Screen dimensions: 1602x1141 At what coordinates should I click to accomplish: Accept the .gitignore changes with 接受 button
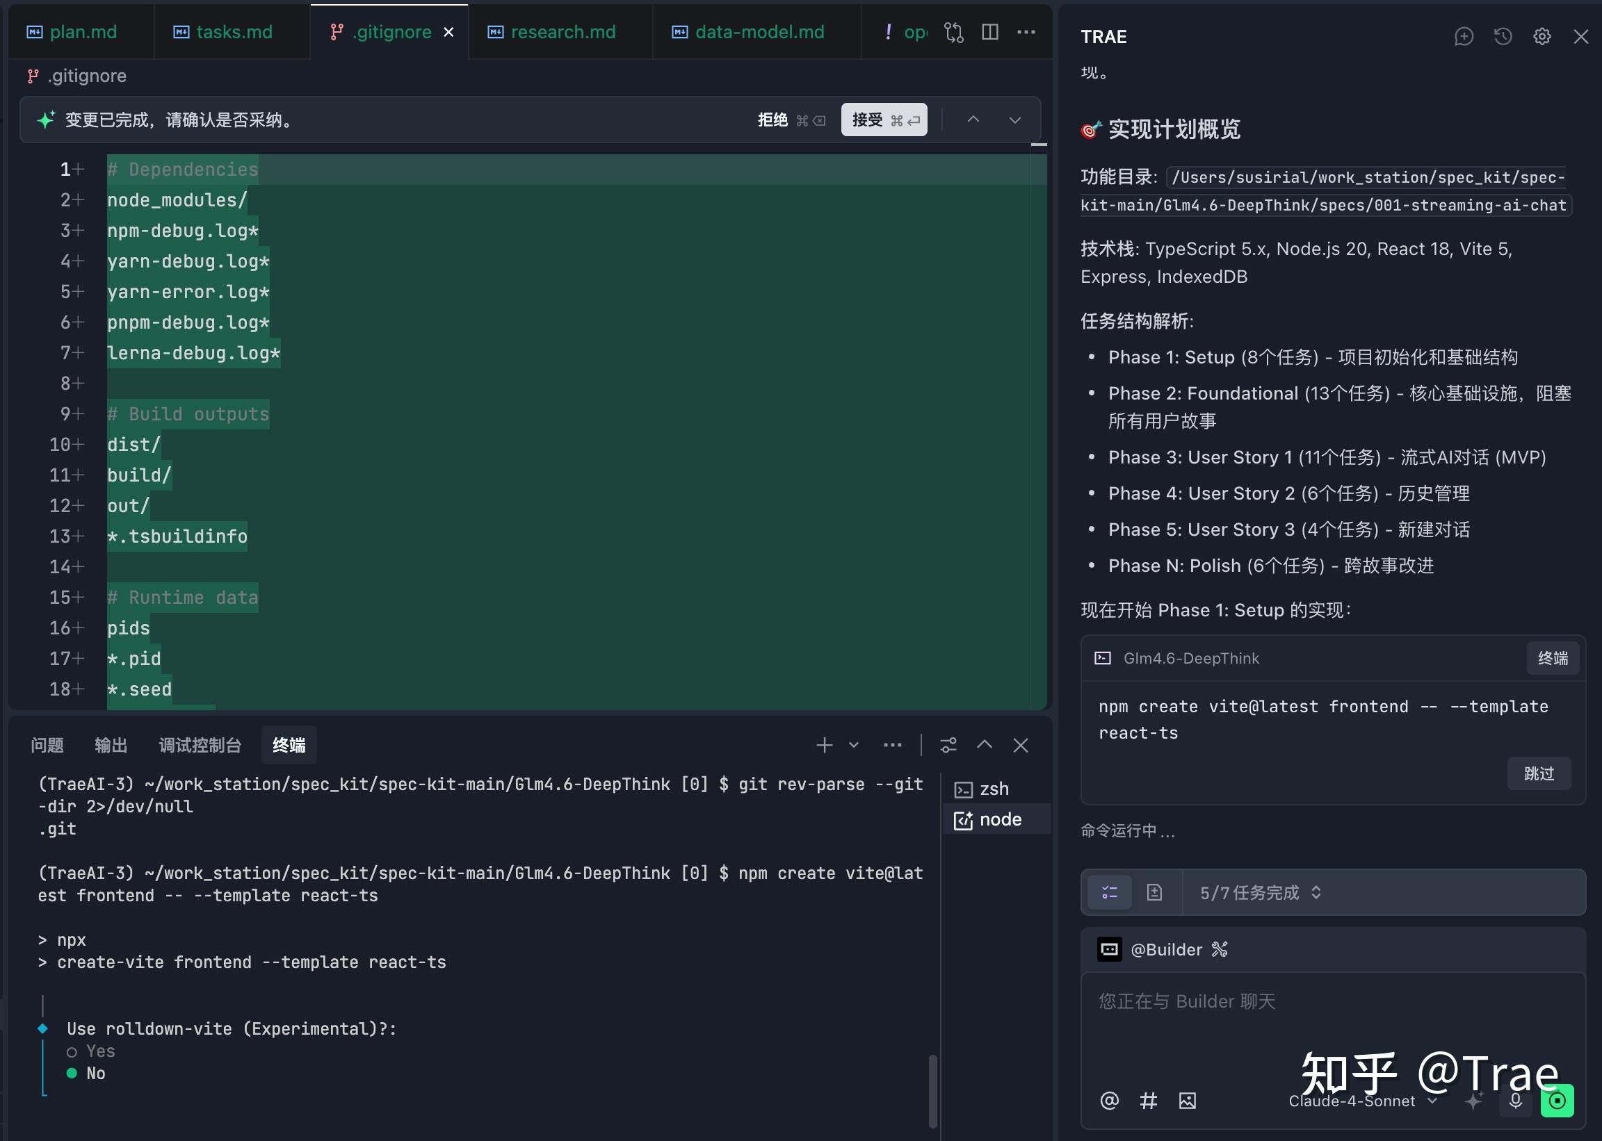click(x=884, y=120)
